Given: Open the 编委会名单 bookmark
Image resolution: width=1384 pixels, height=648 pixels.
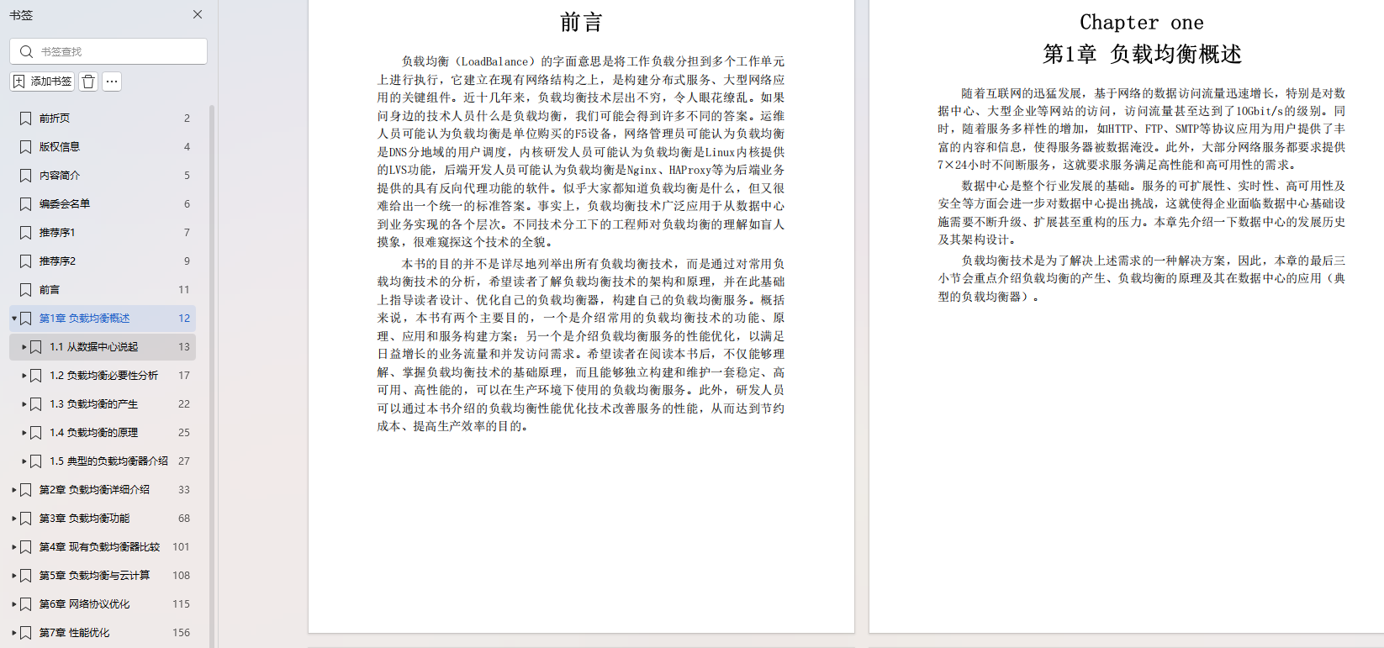Looking at the screenshot, I should 65,204.
